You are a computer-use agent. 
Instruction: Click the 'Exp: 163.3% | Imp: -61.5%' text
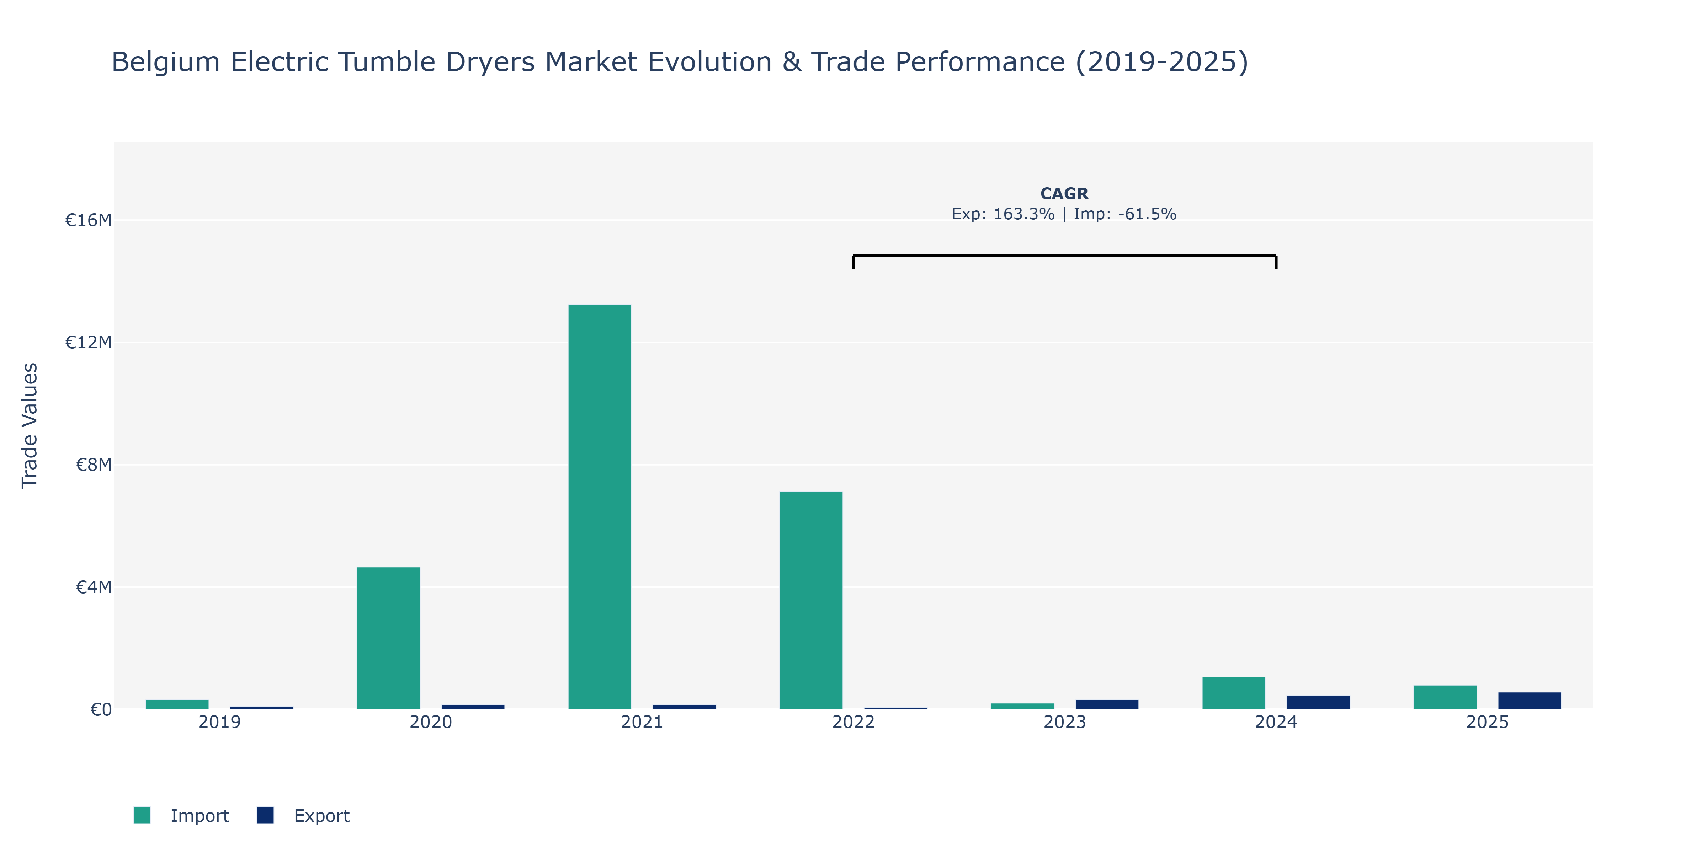pyautogui.click(x=1064, y=214)
